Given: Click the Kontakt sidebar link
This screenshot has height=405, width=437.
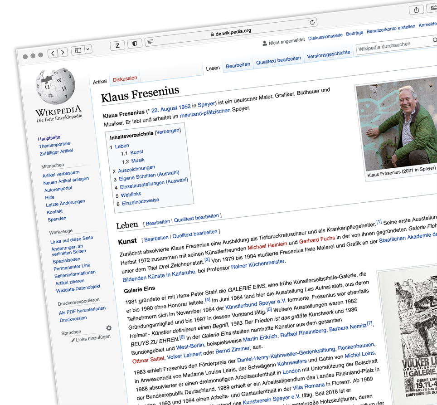Looking at the screenshot, I should [54, 212].
